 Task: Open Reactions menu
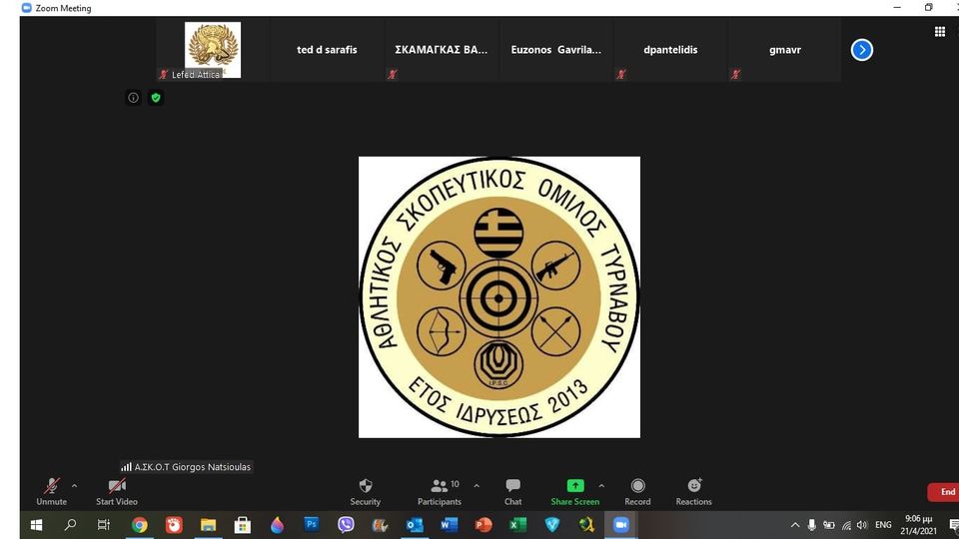tap(693, 492)
